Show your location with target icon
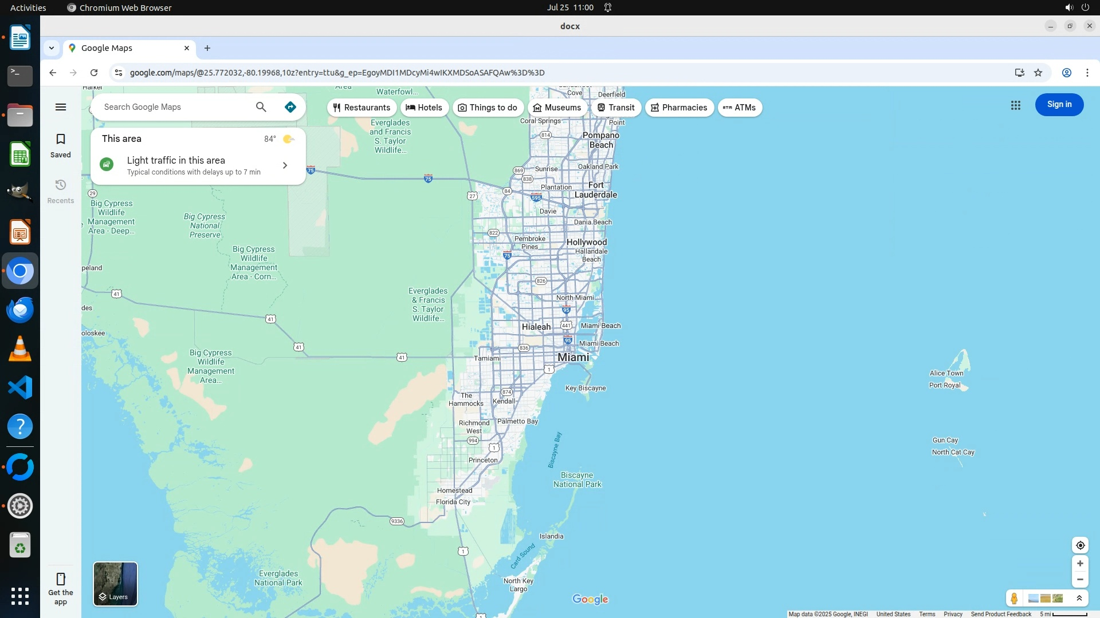 (x=1080, y=545)
